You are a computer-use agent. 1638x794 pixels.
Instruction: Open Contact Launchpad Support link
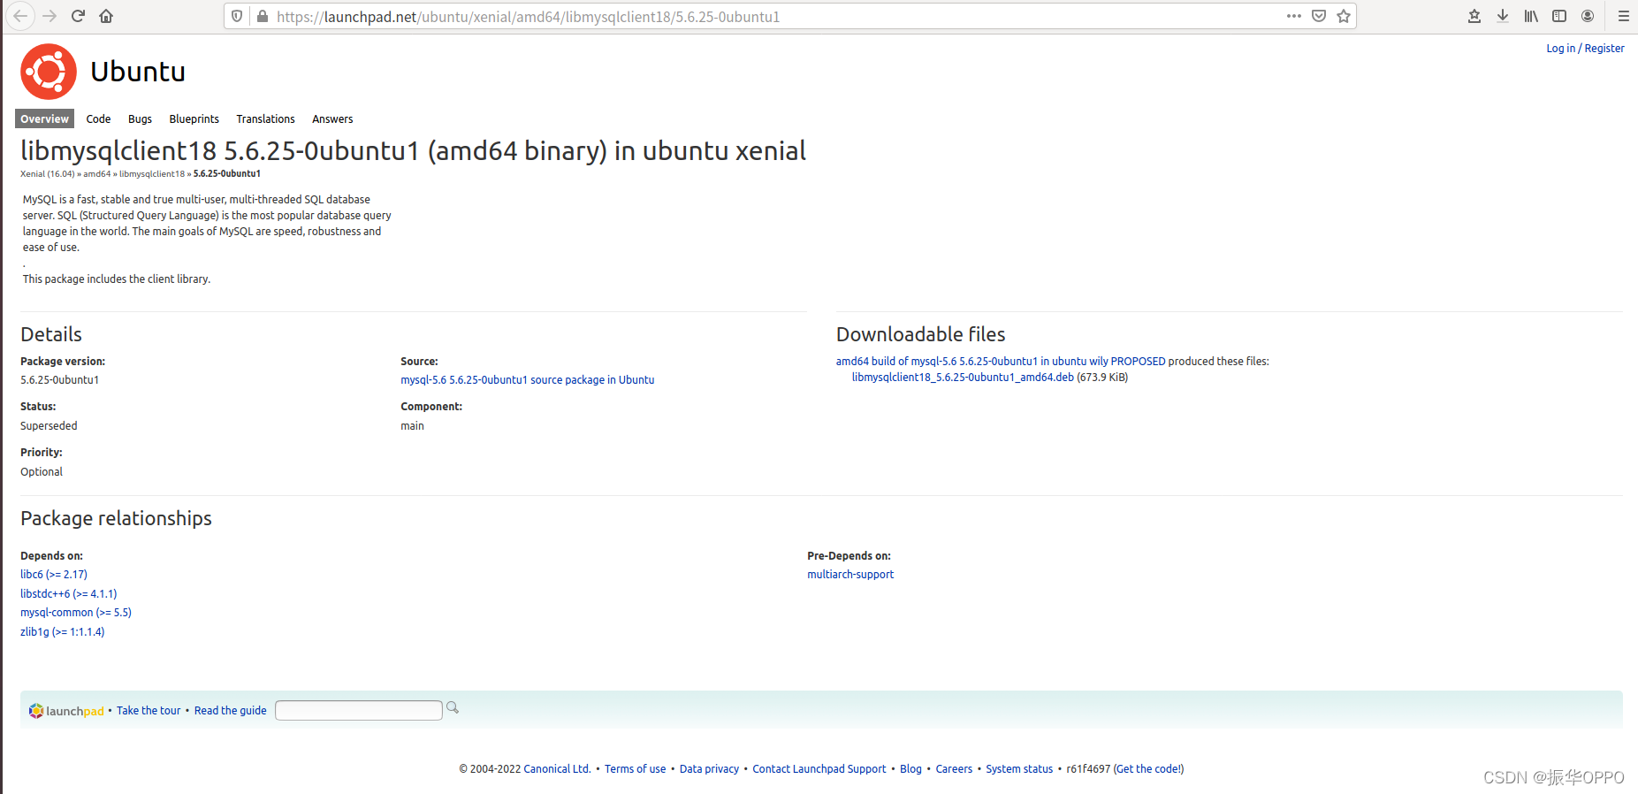coord(819,769)
